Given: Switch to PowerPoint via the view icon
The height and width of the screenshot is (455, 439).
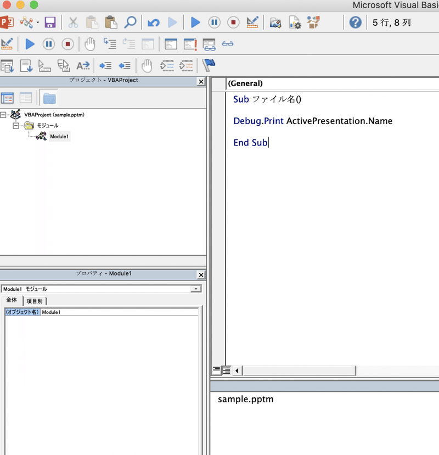Looking at the screenshot, I should pyautogui.click(x=7, y=23).
